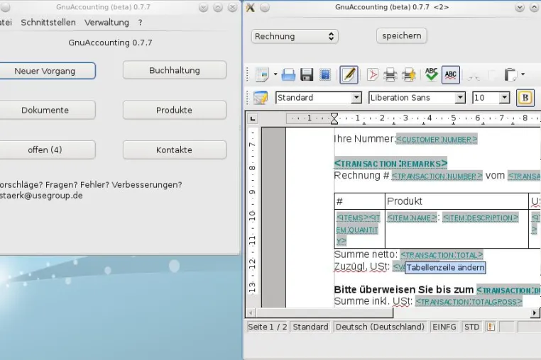Viewport: 541px width, 360px height.
Task: Click the Tabellenzeile ändern tooltip
Action: [x=445, y=268]
